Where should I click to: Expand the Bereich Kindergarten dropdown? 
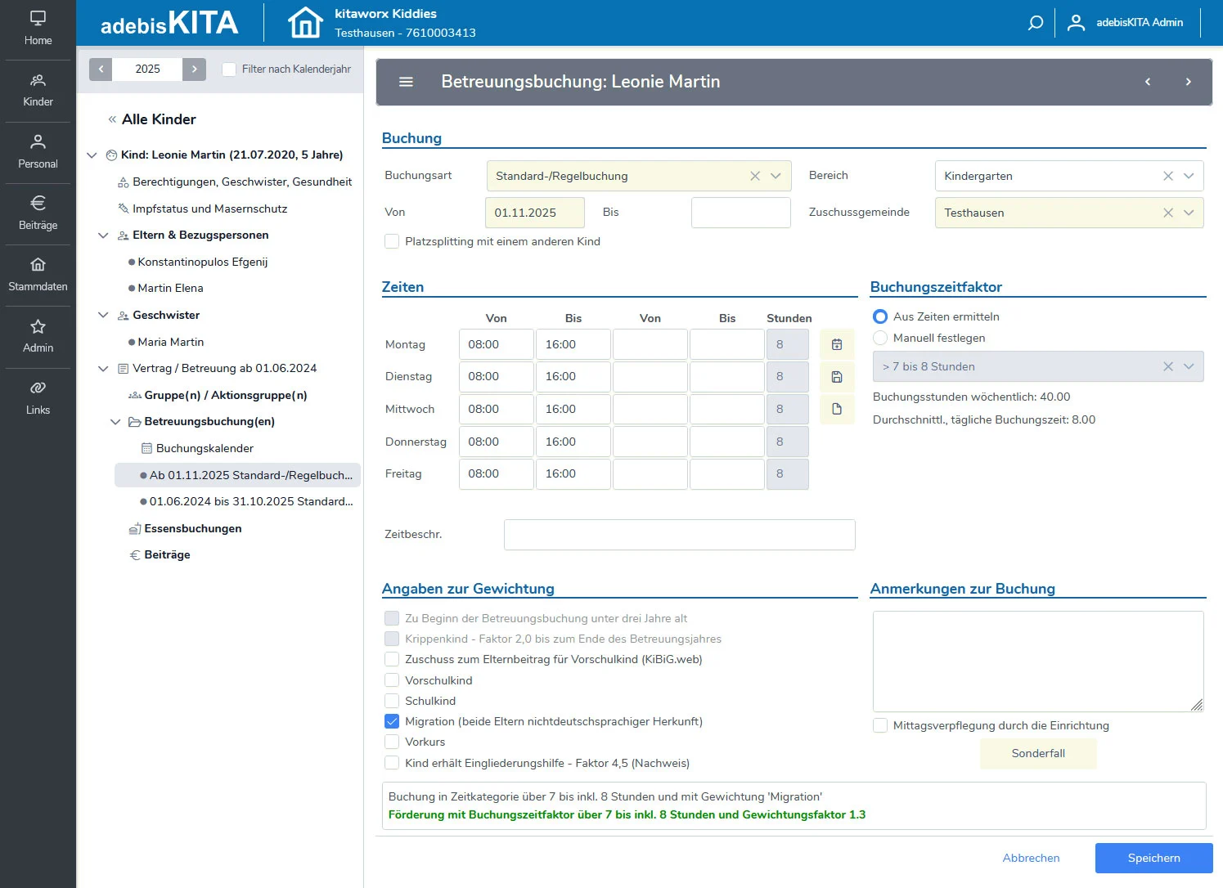coord(1188,176)
